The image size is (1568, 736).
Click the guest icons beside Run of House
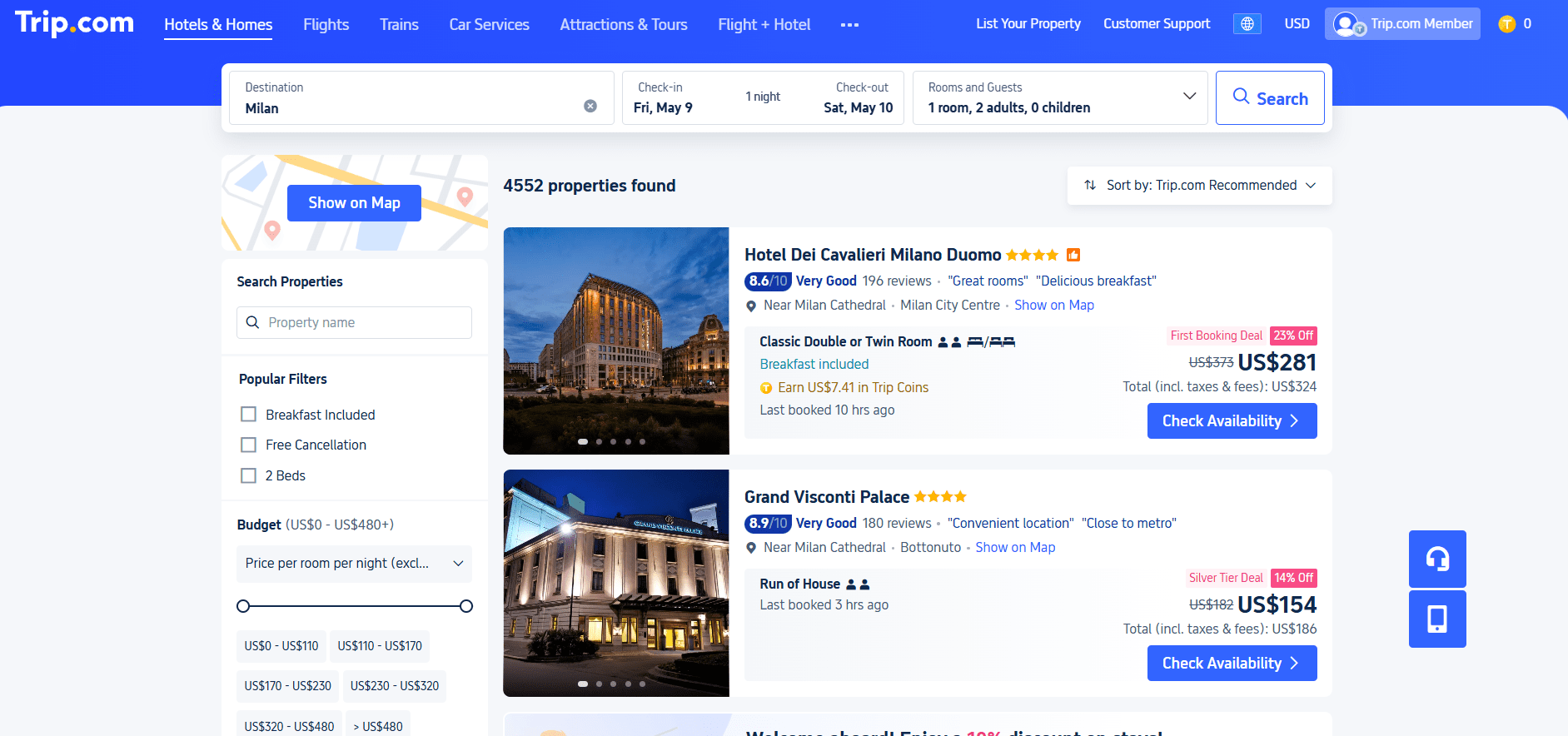[858, 584]
